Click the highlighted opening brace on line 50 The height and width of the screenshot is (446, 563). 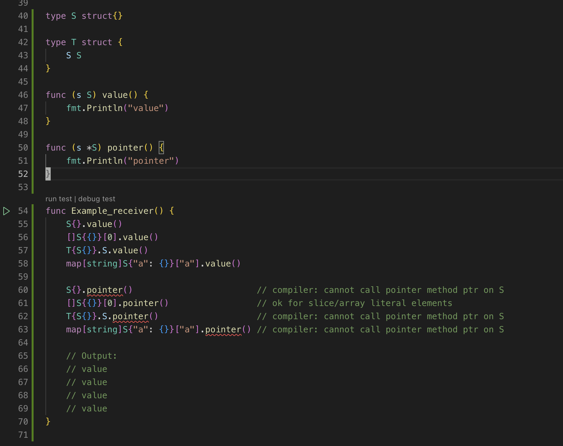click(161, 148)
